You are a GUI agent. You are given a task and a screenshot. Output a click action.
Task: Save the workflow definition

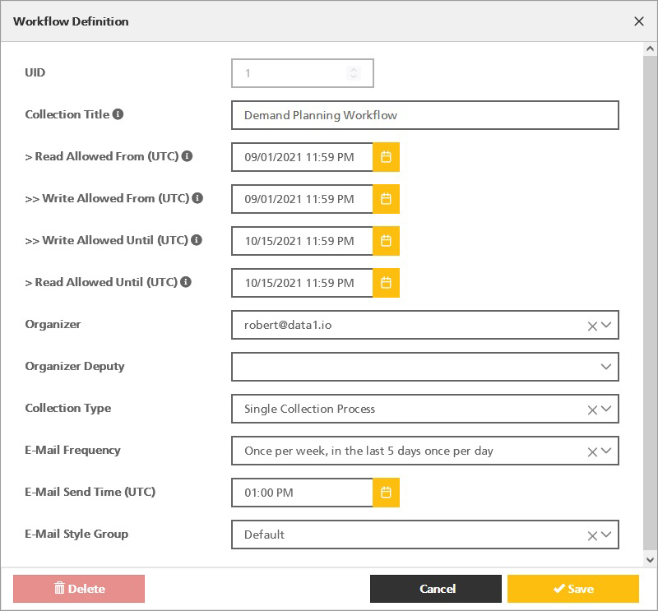[x=573, y=589]
